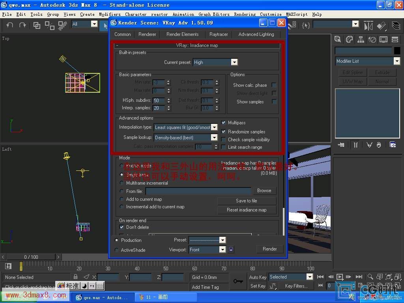Go to the end frame button
The width and height of the screenshot is (404, 303).
pyautogui.click(x=359, y=277)
